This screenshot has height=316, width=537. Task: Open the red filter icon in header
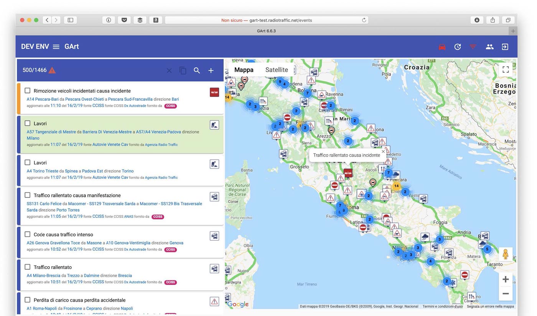tap(473, 47)
